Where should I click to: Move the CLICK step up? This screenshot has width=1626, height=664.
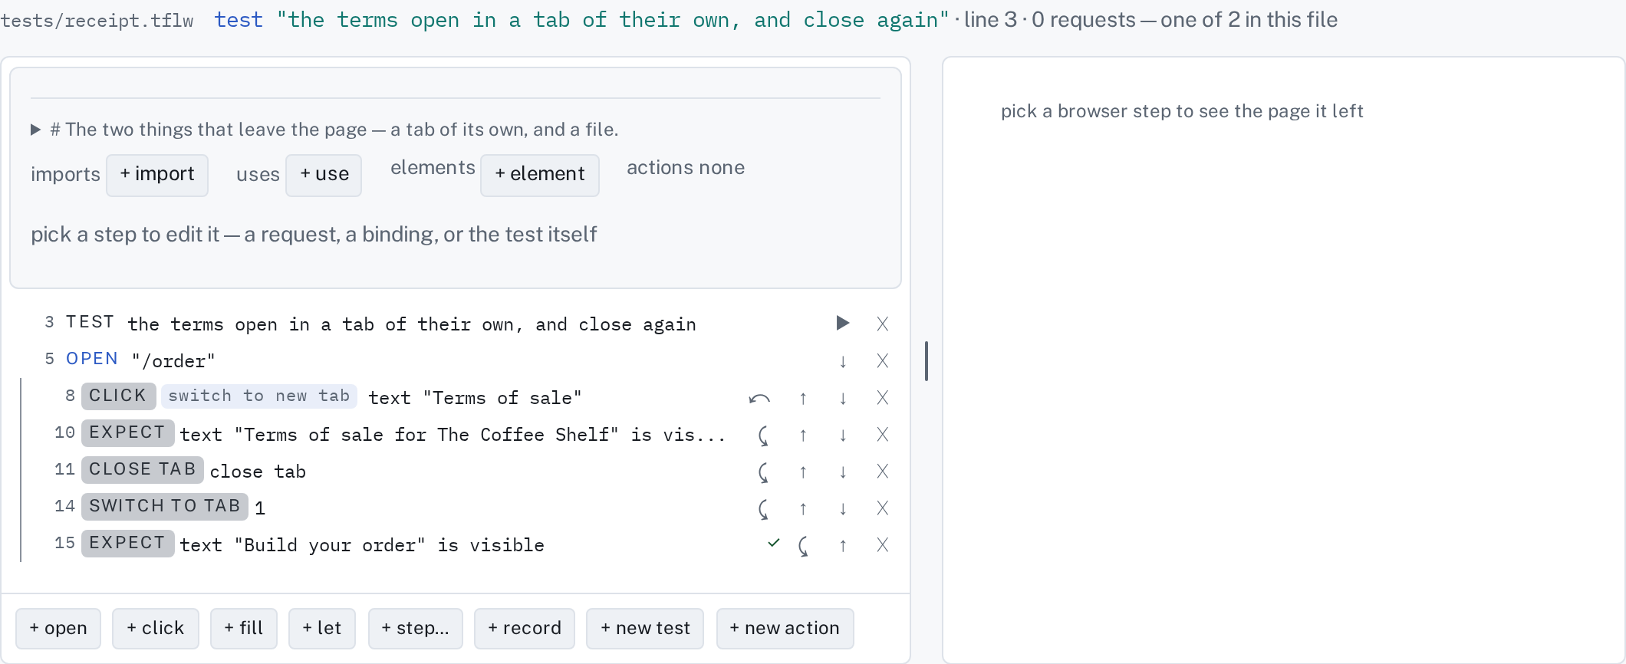(x=803, y=398)
